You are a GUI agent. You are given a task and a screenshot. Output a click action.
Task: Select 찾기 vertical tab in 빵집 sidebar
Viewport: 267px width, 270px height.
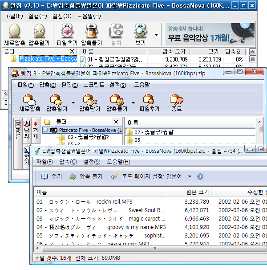pyautogui.click(x=27, y=156)
